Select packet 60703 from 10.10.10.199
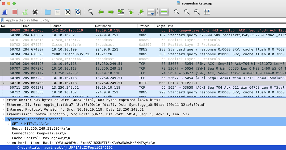This screenshot has height=150, width=286. click(143, 49)
